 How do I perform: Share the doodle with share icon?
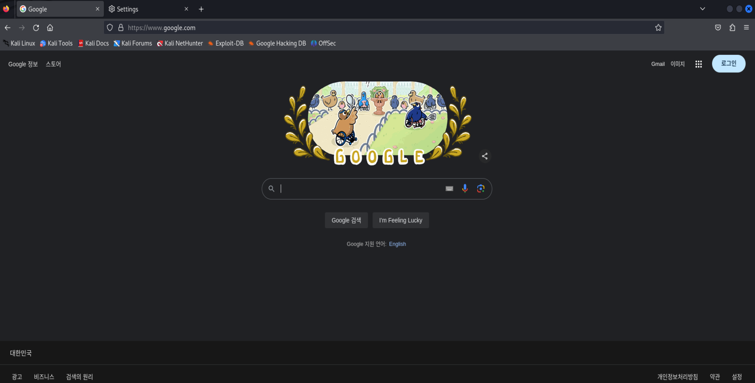[485, 156]
